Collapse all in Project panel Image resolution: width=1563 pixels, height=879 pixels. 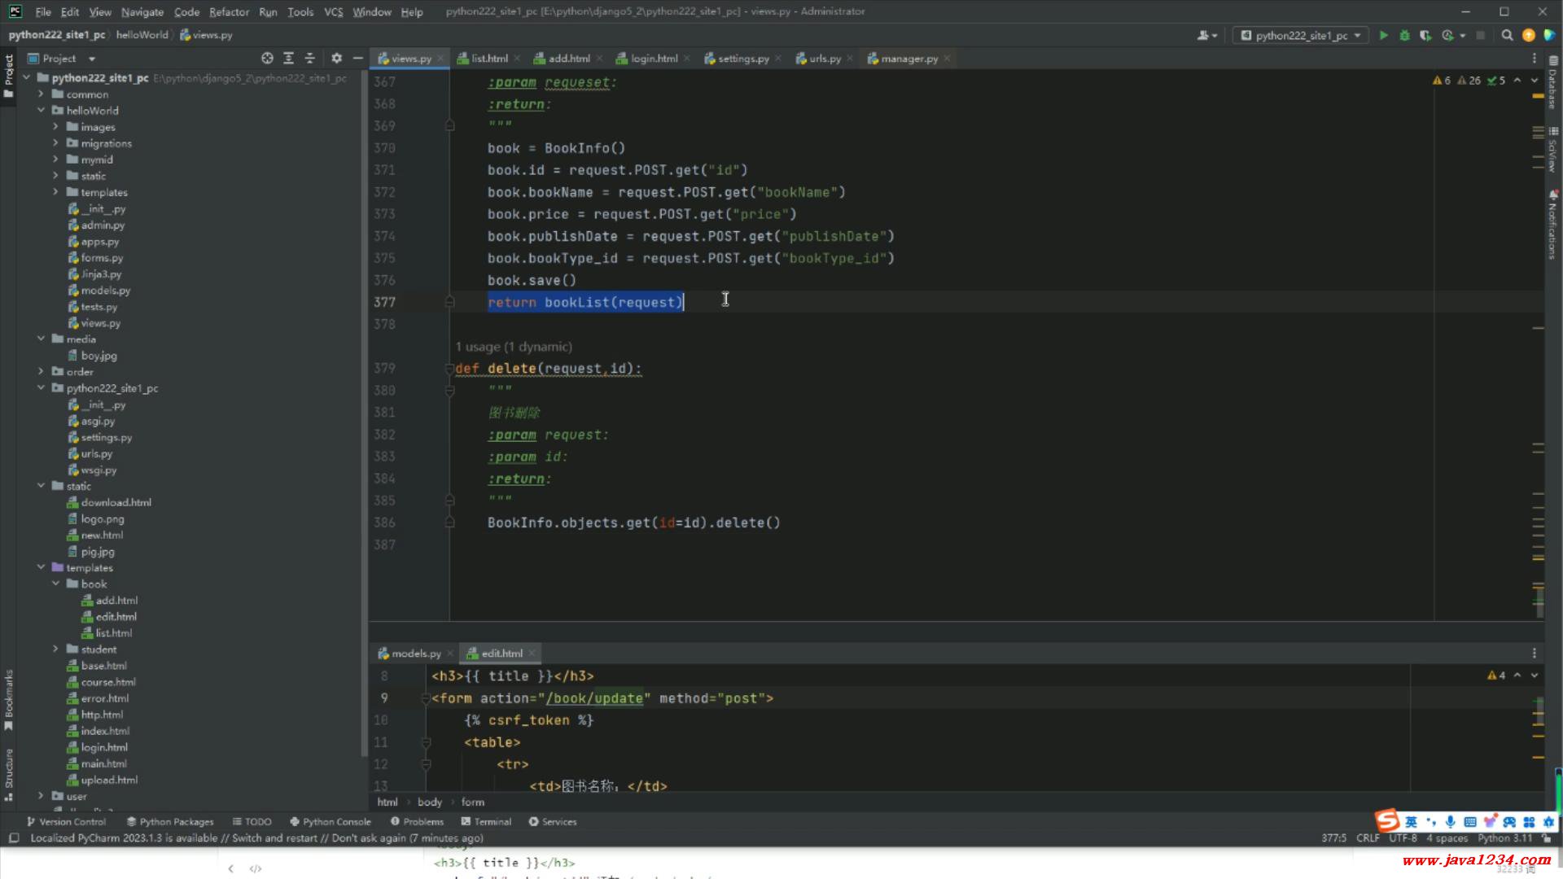coord(309,58)
